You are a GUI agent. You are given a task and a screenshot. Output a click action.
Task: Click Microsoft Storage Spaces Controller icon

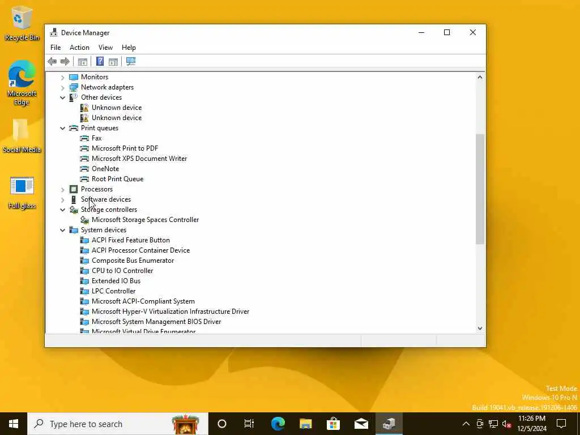(x=84, y=220)
